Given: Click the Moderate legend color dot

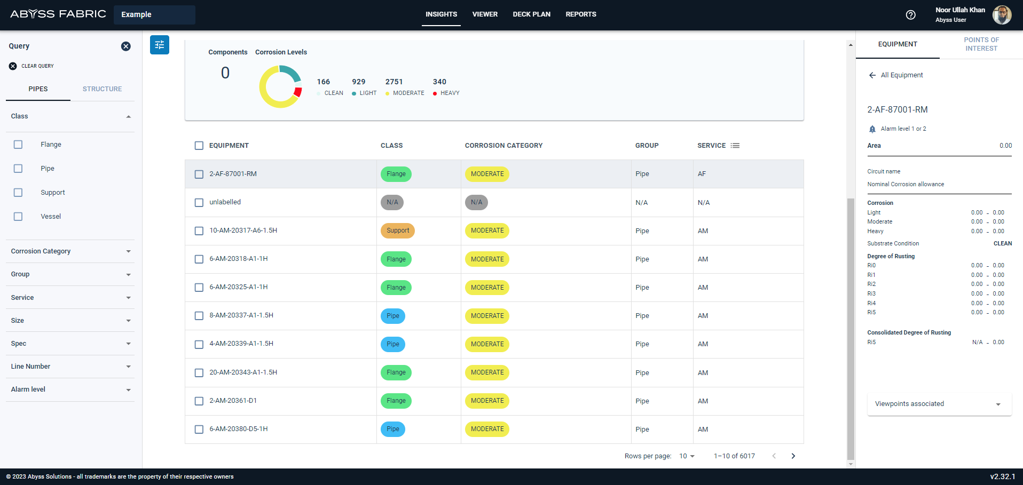Looking at the screenshot, I should point(388,93).
